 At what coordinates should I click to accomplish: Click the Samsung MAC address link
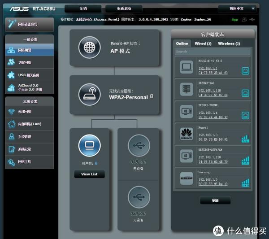[213, 184]
